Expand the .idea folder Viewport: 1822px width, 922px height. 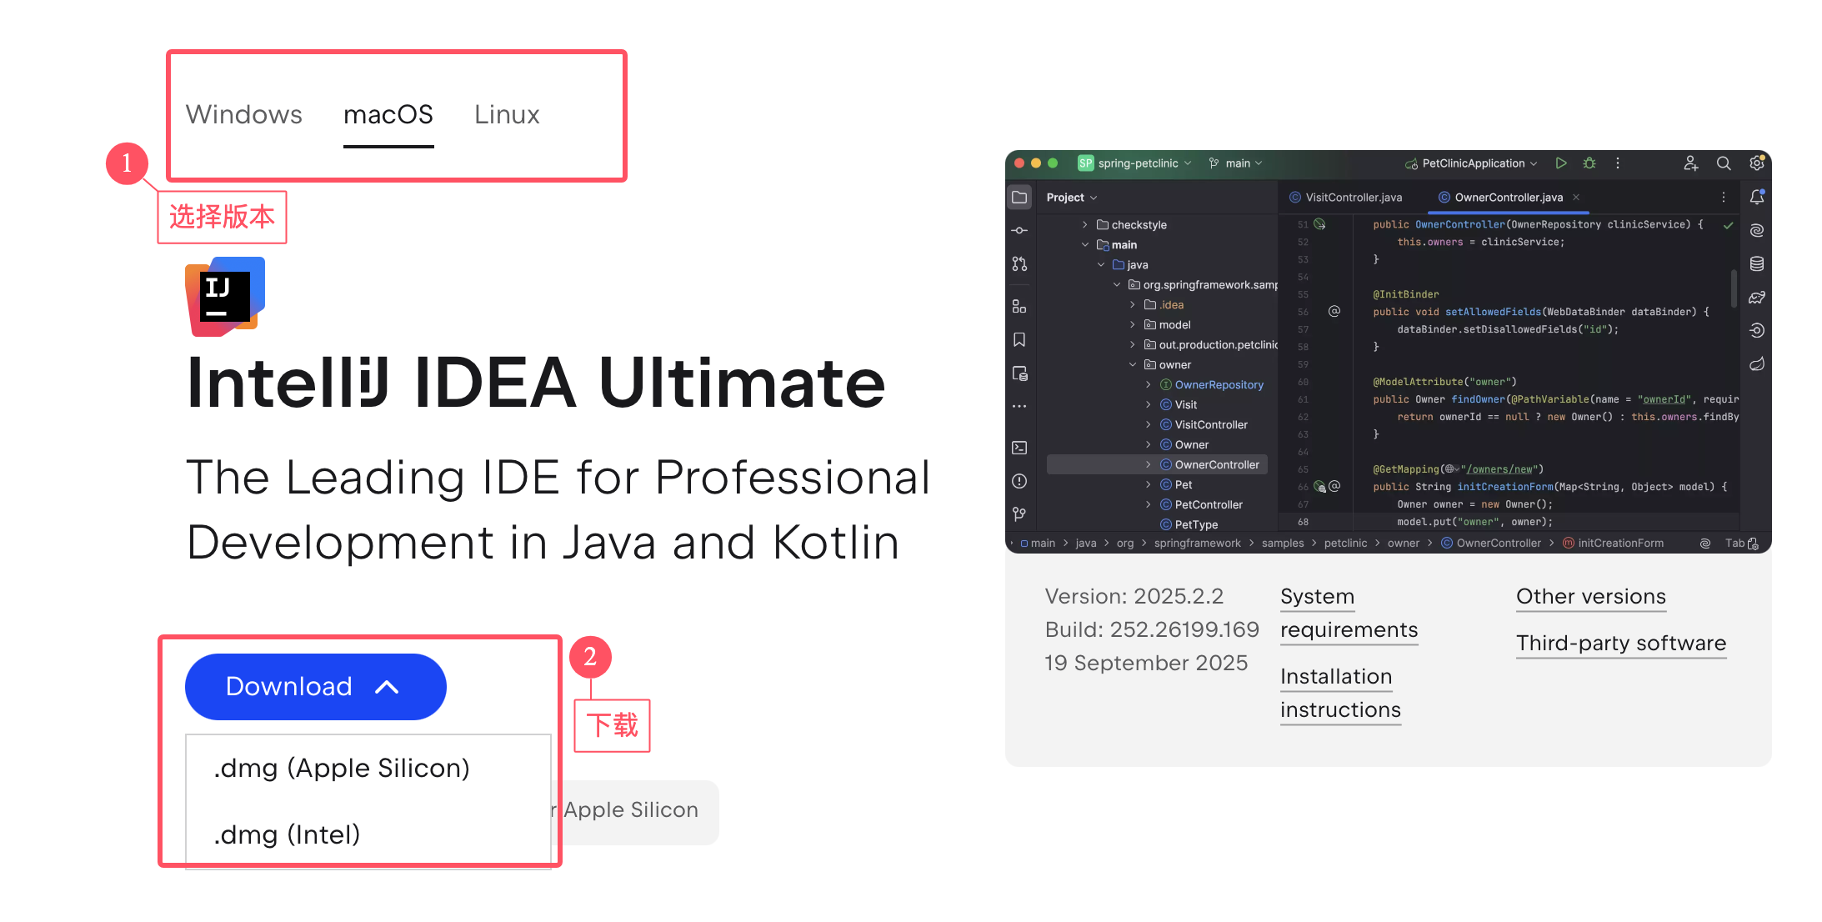pos(1133,305)
